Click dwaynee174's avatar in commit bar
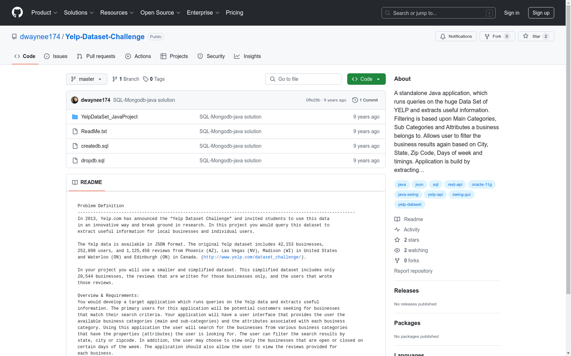Image resolution: width=571 pixels, height=356 pixels. click(75, 100)
